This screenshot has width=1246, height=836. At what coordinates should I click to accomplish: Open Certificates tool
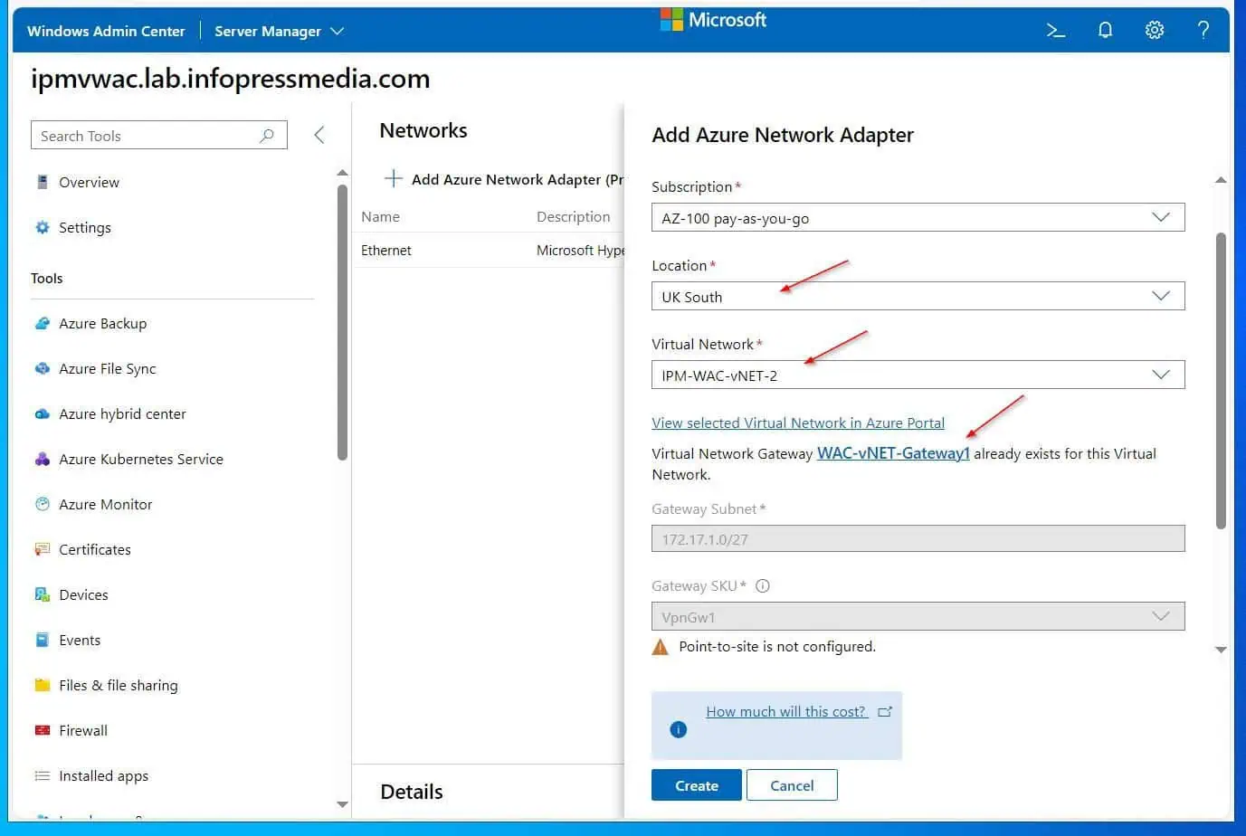[x=94, y=549]
